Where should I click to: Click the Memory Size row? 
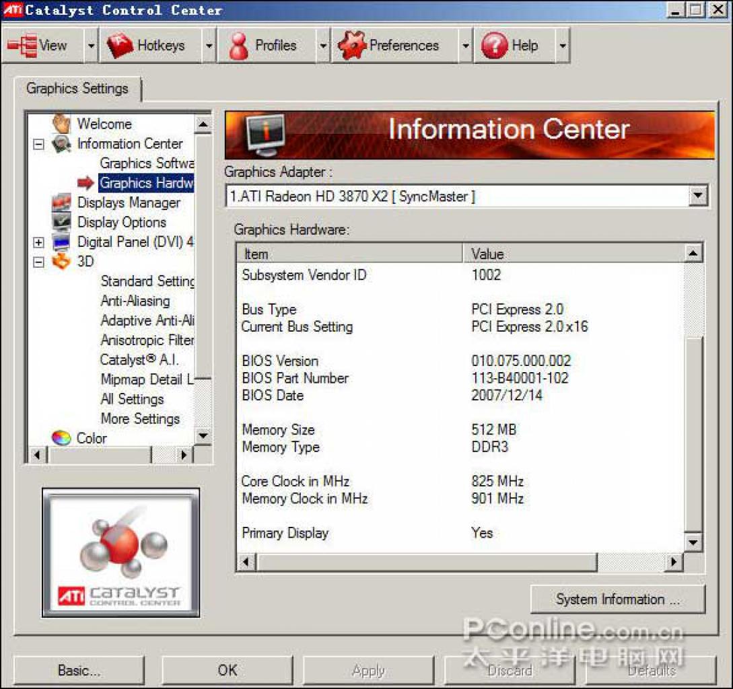coord(460,429)
